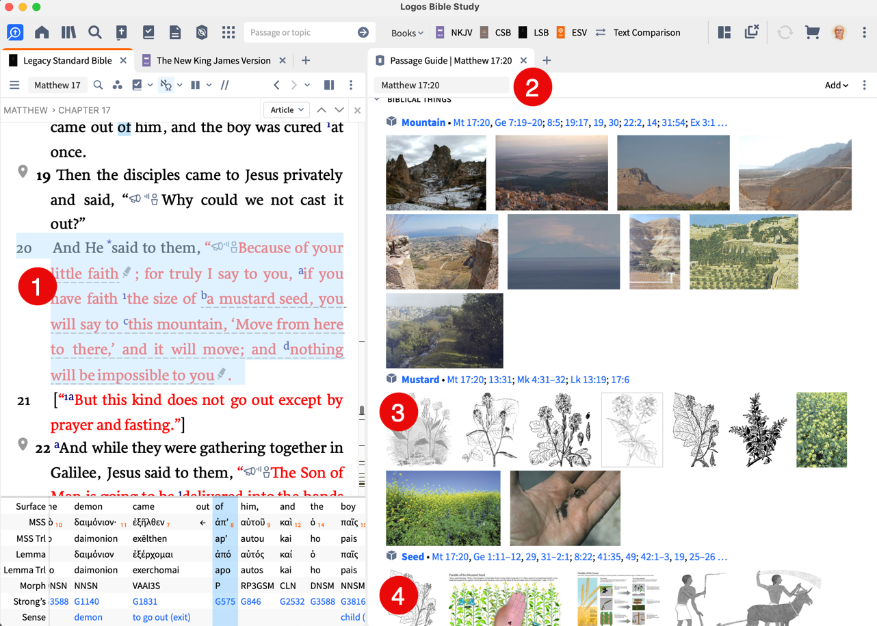
Task: Open Legacy Standard Bible panel hamburger menu
Action: 14,86
